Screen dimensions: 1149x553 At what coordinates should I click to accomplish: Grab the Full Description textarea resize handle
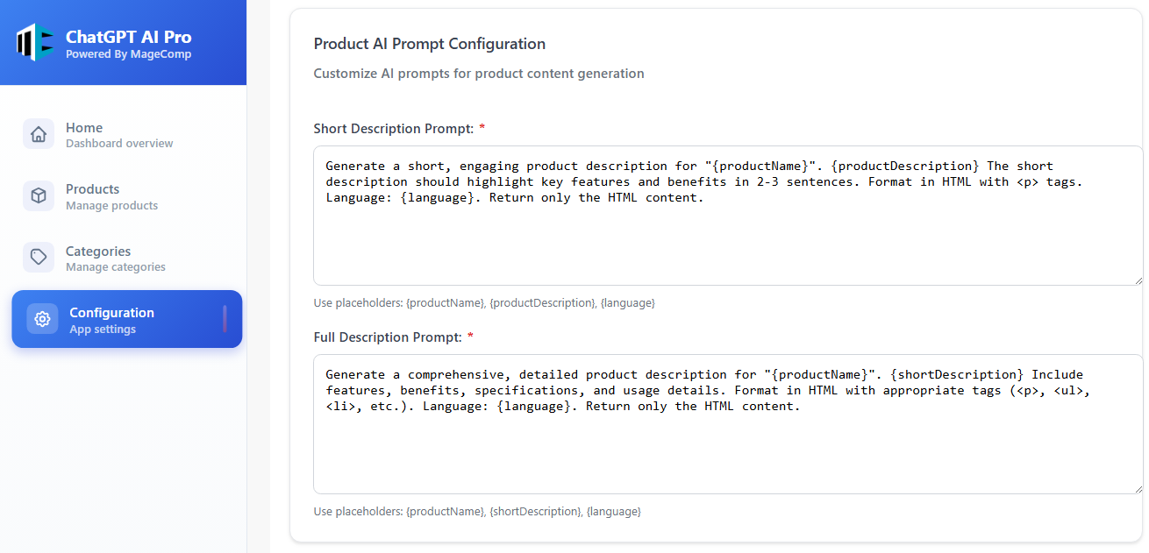[x=1138, y=488]
